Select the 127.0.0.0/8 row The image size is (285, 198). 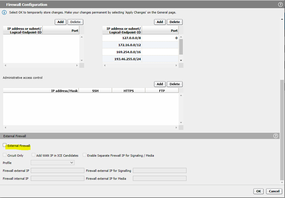[140, 38]
